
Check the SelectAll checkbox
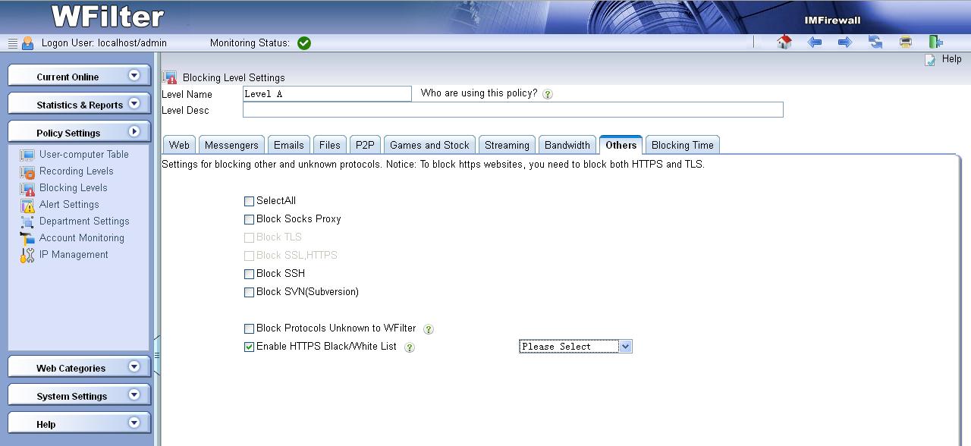pos(249,201)
